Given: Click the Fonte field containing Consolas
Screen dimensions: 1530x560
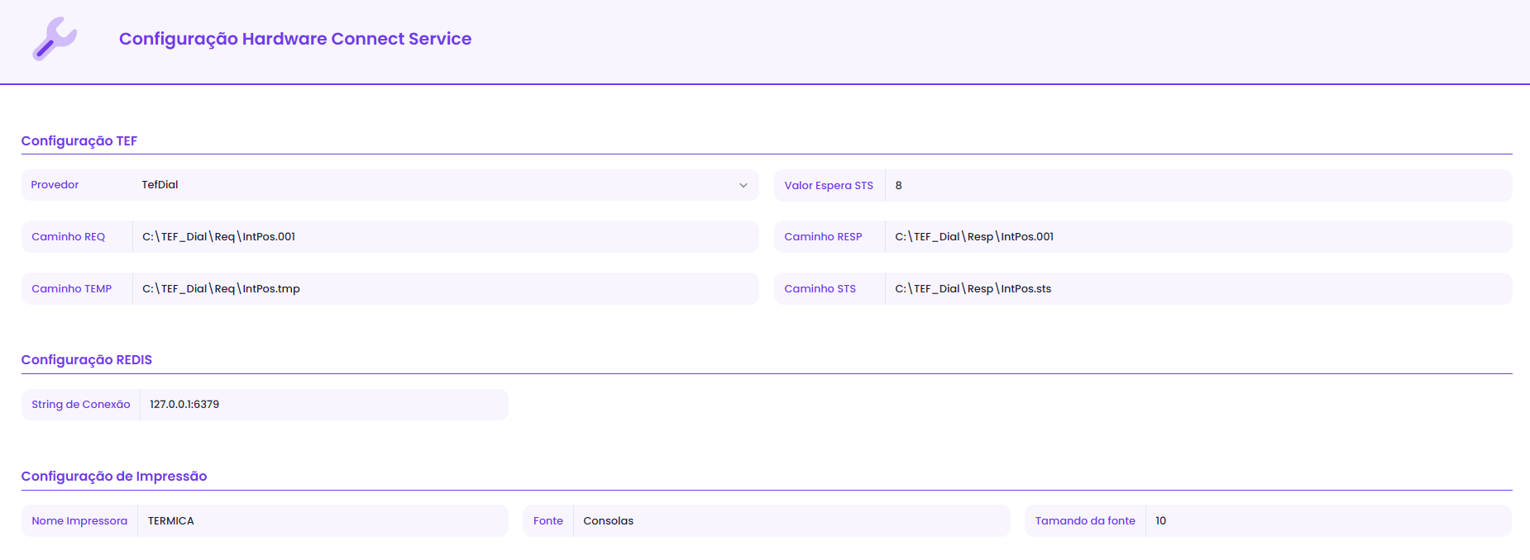Looking at the screenshot, I should point(791,521).
